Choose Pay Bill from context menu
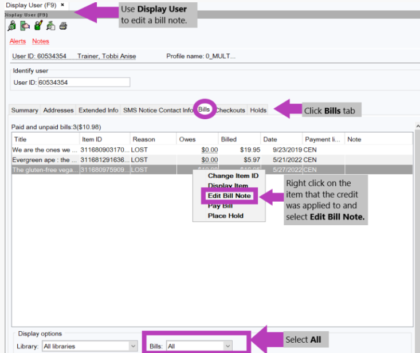The height and width of the screenshot is (353, 420). point(220,206)
